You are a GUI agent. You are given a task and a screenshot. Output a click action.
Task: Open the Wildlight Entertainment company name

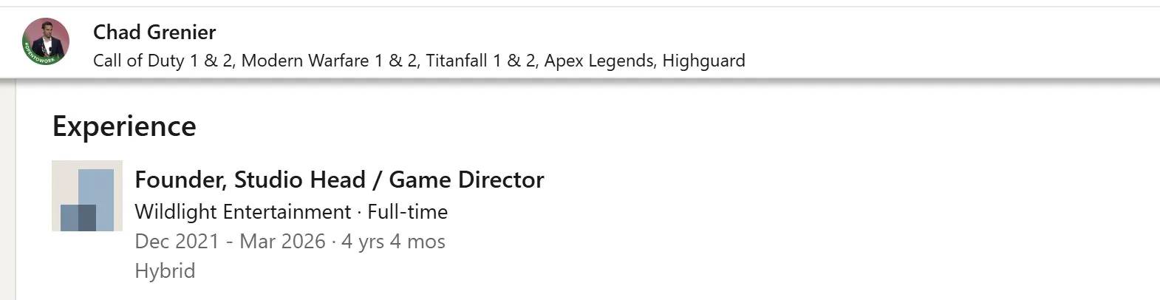[x=242, y=212]
